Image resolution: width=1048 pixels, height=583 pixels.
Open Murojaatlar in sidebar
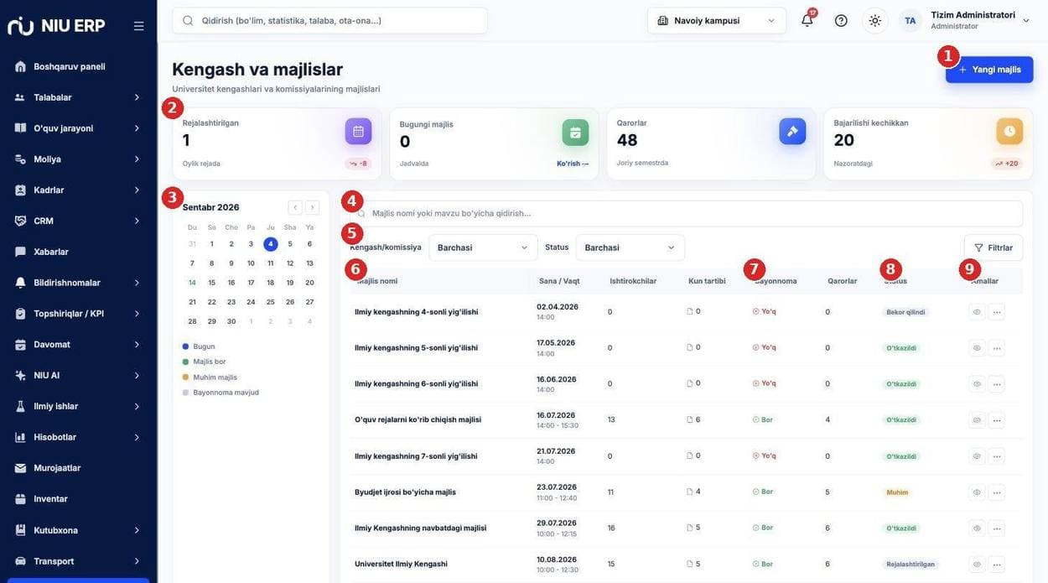pos(78,468)
